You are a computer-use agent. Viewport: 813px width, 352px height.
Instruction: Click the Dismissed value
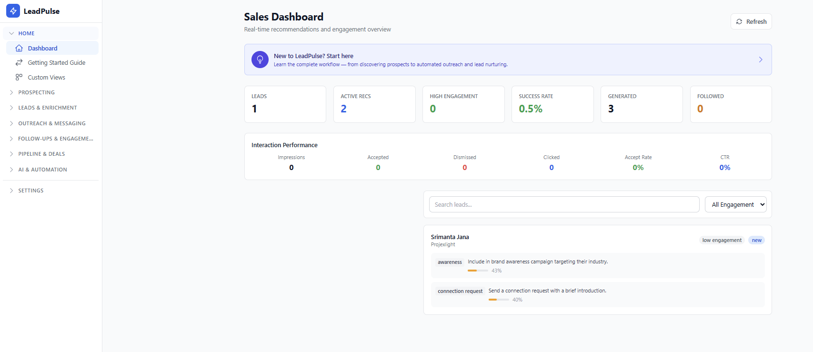pos(465,168)
